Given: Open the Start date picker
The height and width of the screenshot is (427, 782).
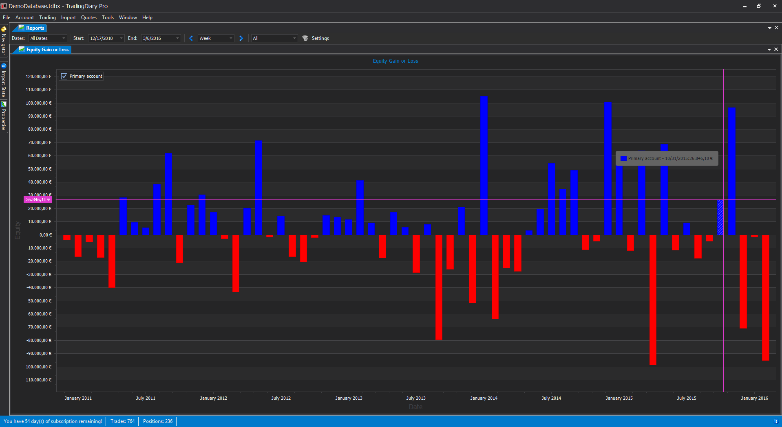Looking at the screenshot, I should pyautogui.click(x=121, y=38).
